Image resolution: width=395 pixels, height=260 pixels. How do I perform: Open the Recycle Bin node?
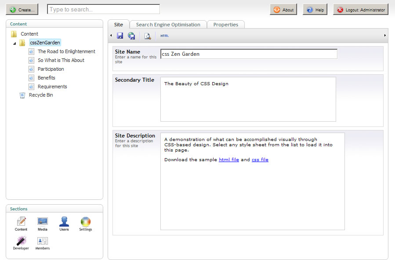click(x=41, y=95)
